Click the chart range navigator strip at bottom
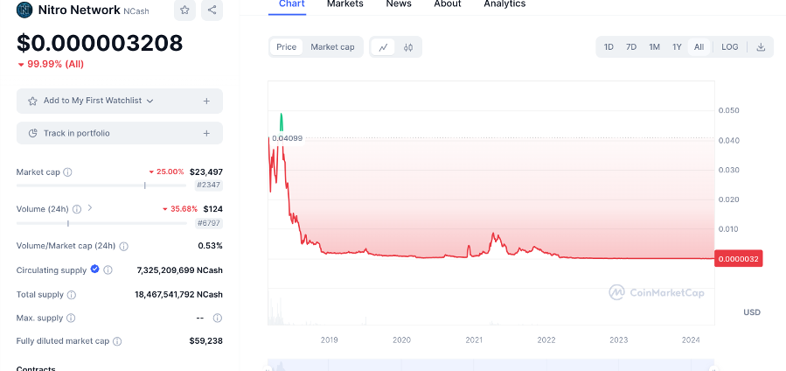 coord(491,365)
